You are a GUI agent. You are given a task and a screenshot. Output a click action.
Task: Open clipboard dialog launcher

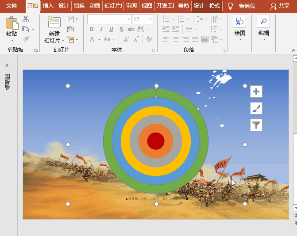(x=36, y=50)
